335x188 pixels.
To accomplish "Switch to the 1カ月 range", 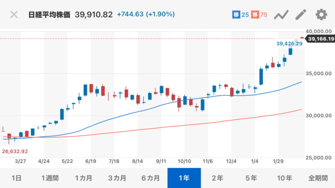I will (x=84, y=178).
